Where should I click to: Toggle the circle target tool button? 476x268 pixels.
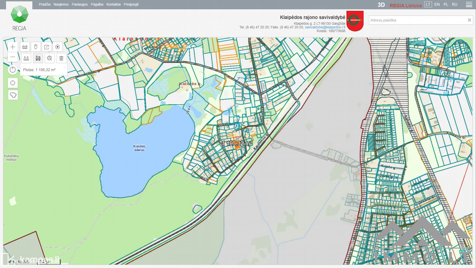click(57, 47)
